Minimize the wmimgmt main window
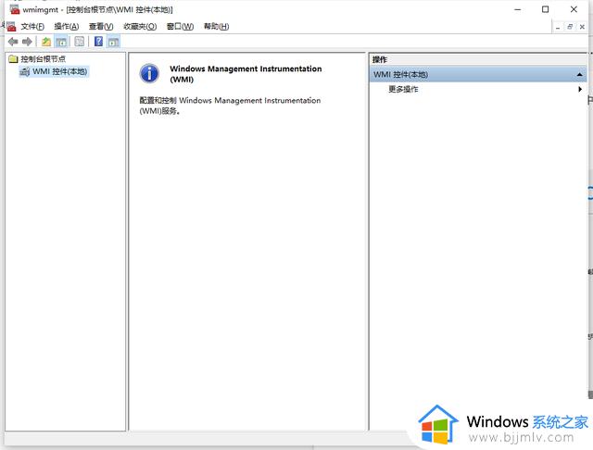Image resolution: width=593 pixels, height=450 pixels. tap(518, 9)
